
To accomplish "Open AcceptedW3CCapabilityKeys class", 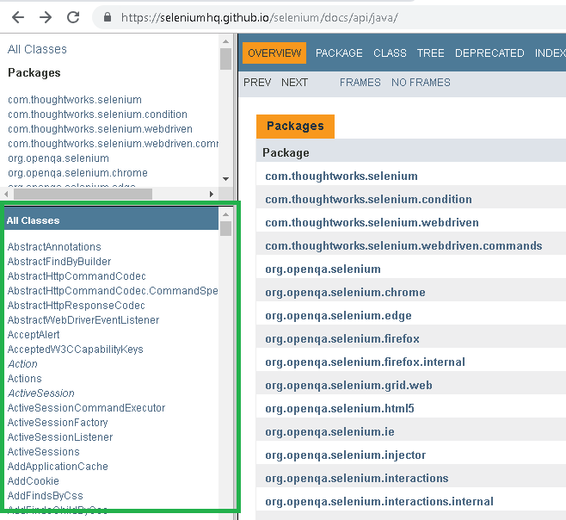I will pos(76,349).
